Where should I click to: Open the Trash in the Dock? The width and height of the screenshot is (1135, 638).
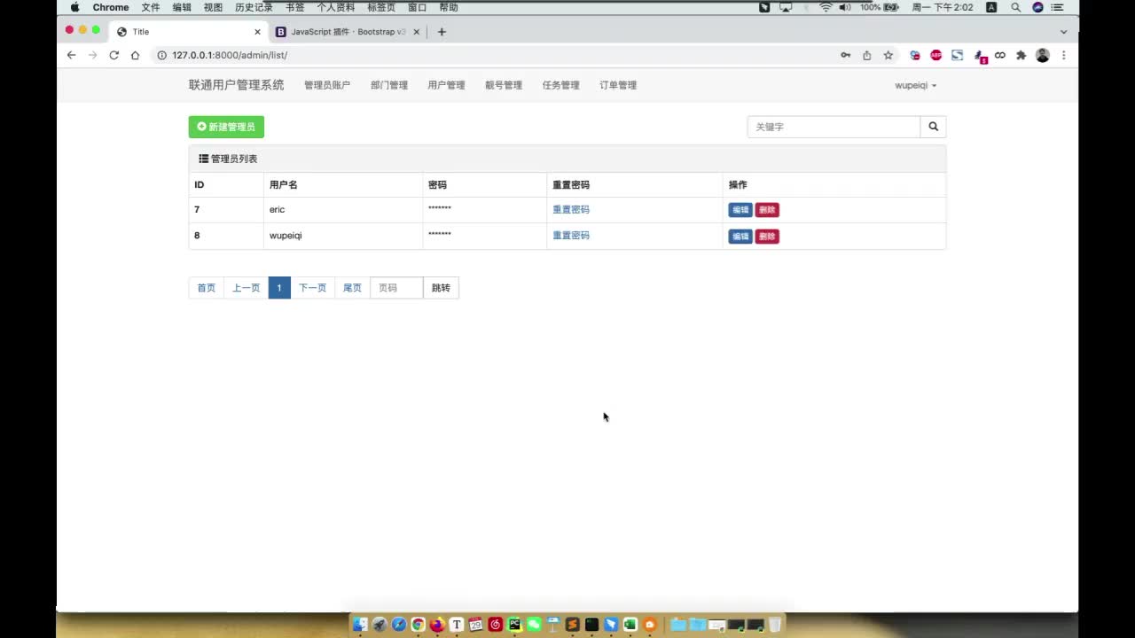tap(775, 625)
